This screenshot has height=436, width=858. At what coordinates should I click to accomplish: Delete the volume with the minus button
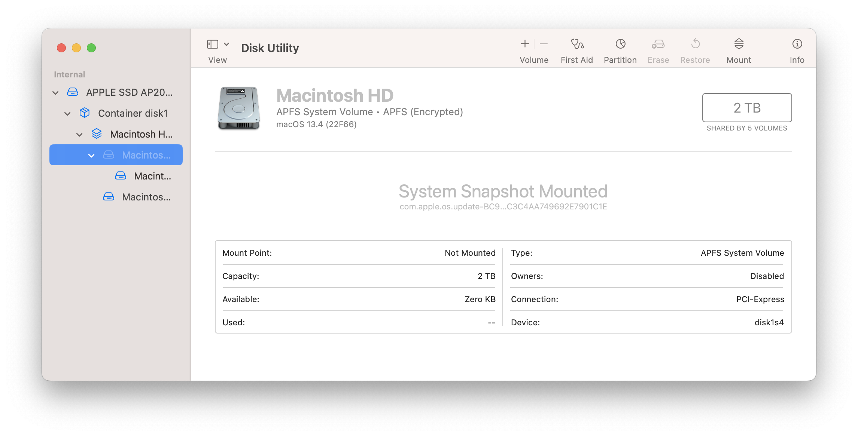[x=544, y=44]
